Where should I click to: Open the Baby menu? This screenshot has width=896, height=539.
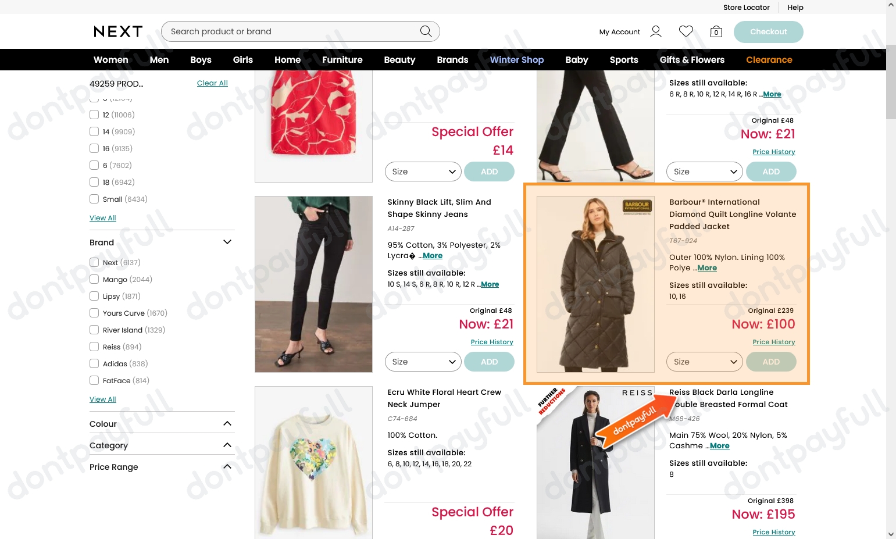(576, 60)
